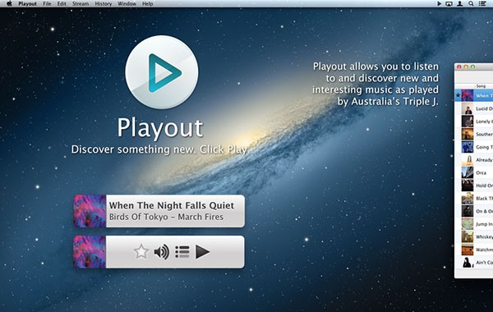Open the Apple menu
The height and width of the screenshot is (312, 493).
pyautogui.click(x=9, y=4)
